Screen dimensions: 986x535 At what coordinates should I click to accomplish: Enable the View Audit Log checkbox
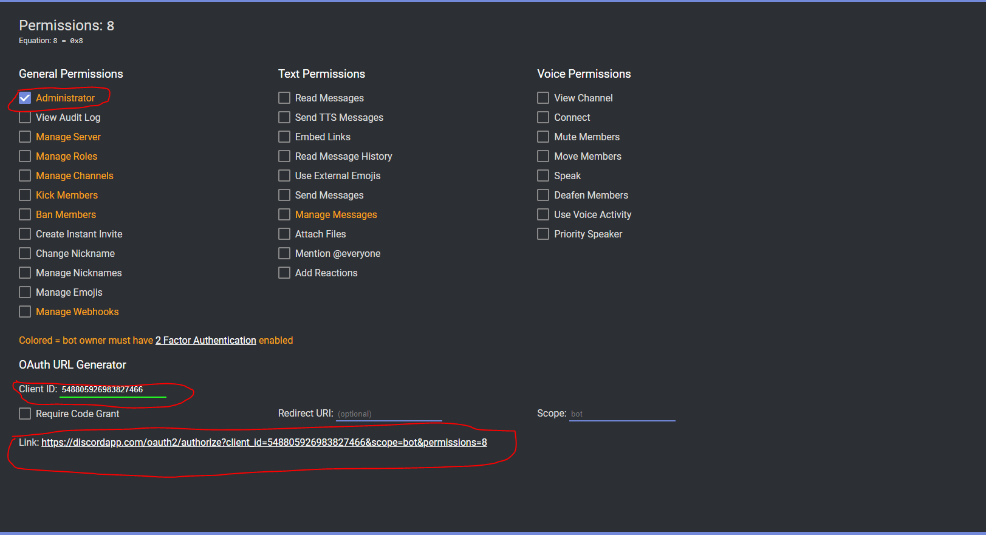[25, 117]
